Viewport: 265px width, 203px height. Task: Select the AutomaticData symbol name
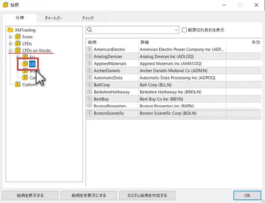point(108,78)
